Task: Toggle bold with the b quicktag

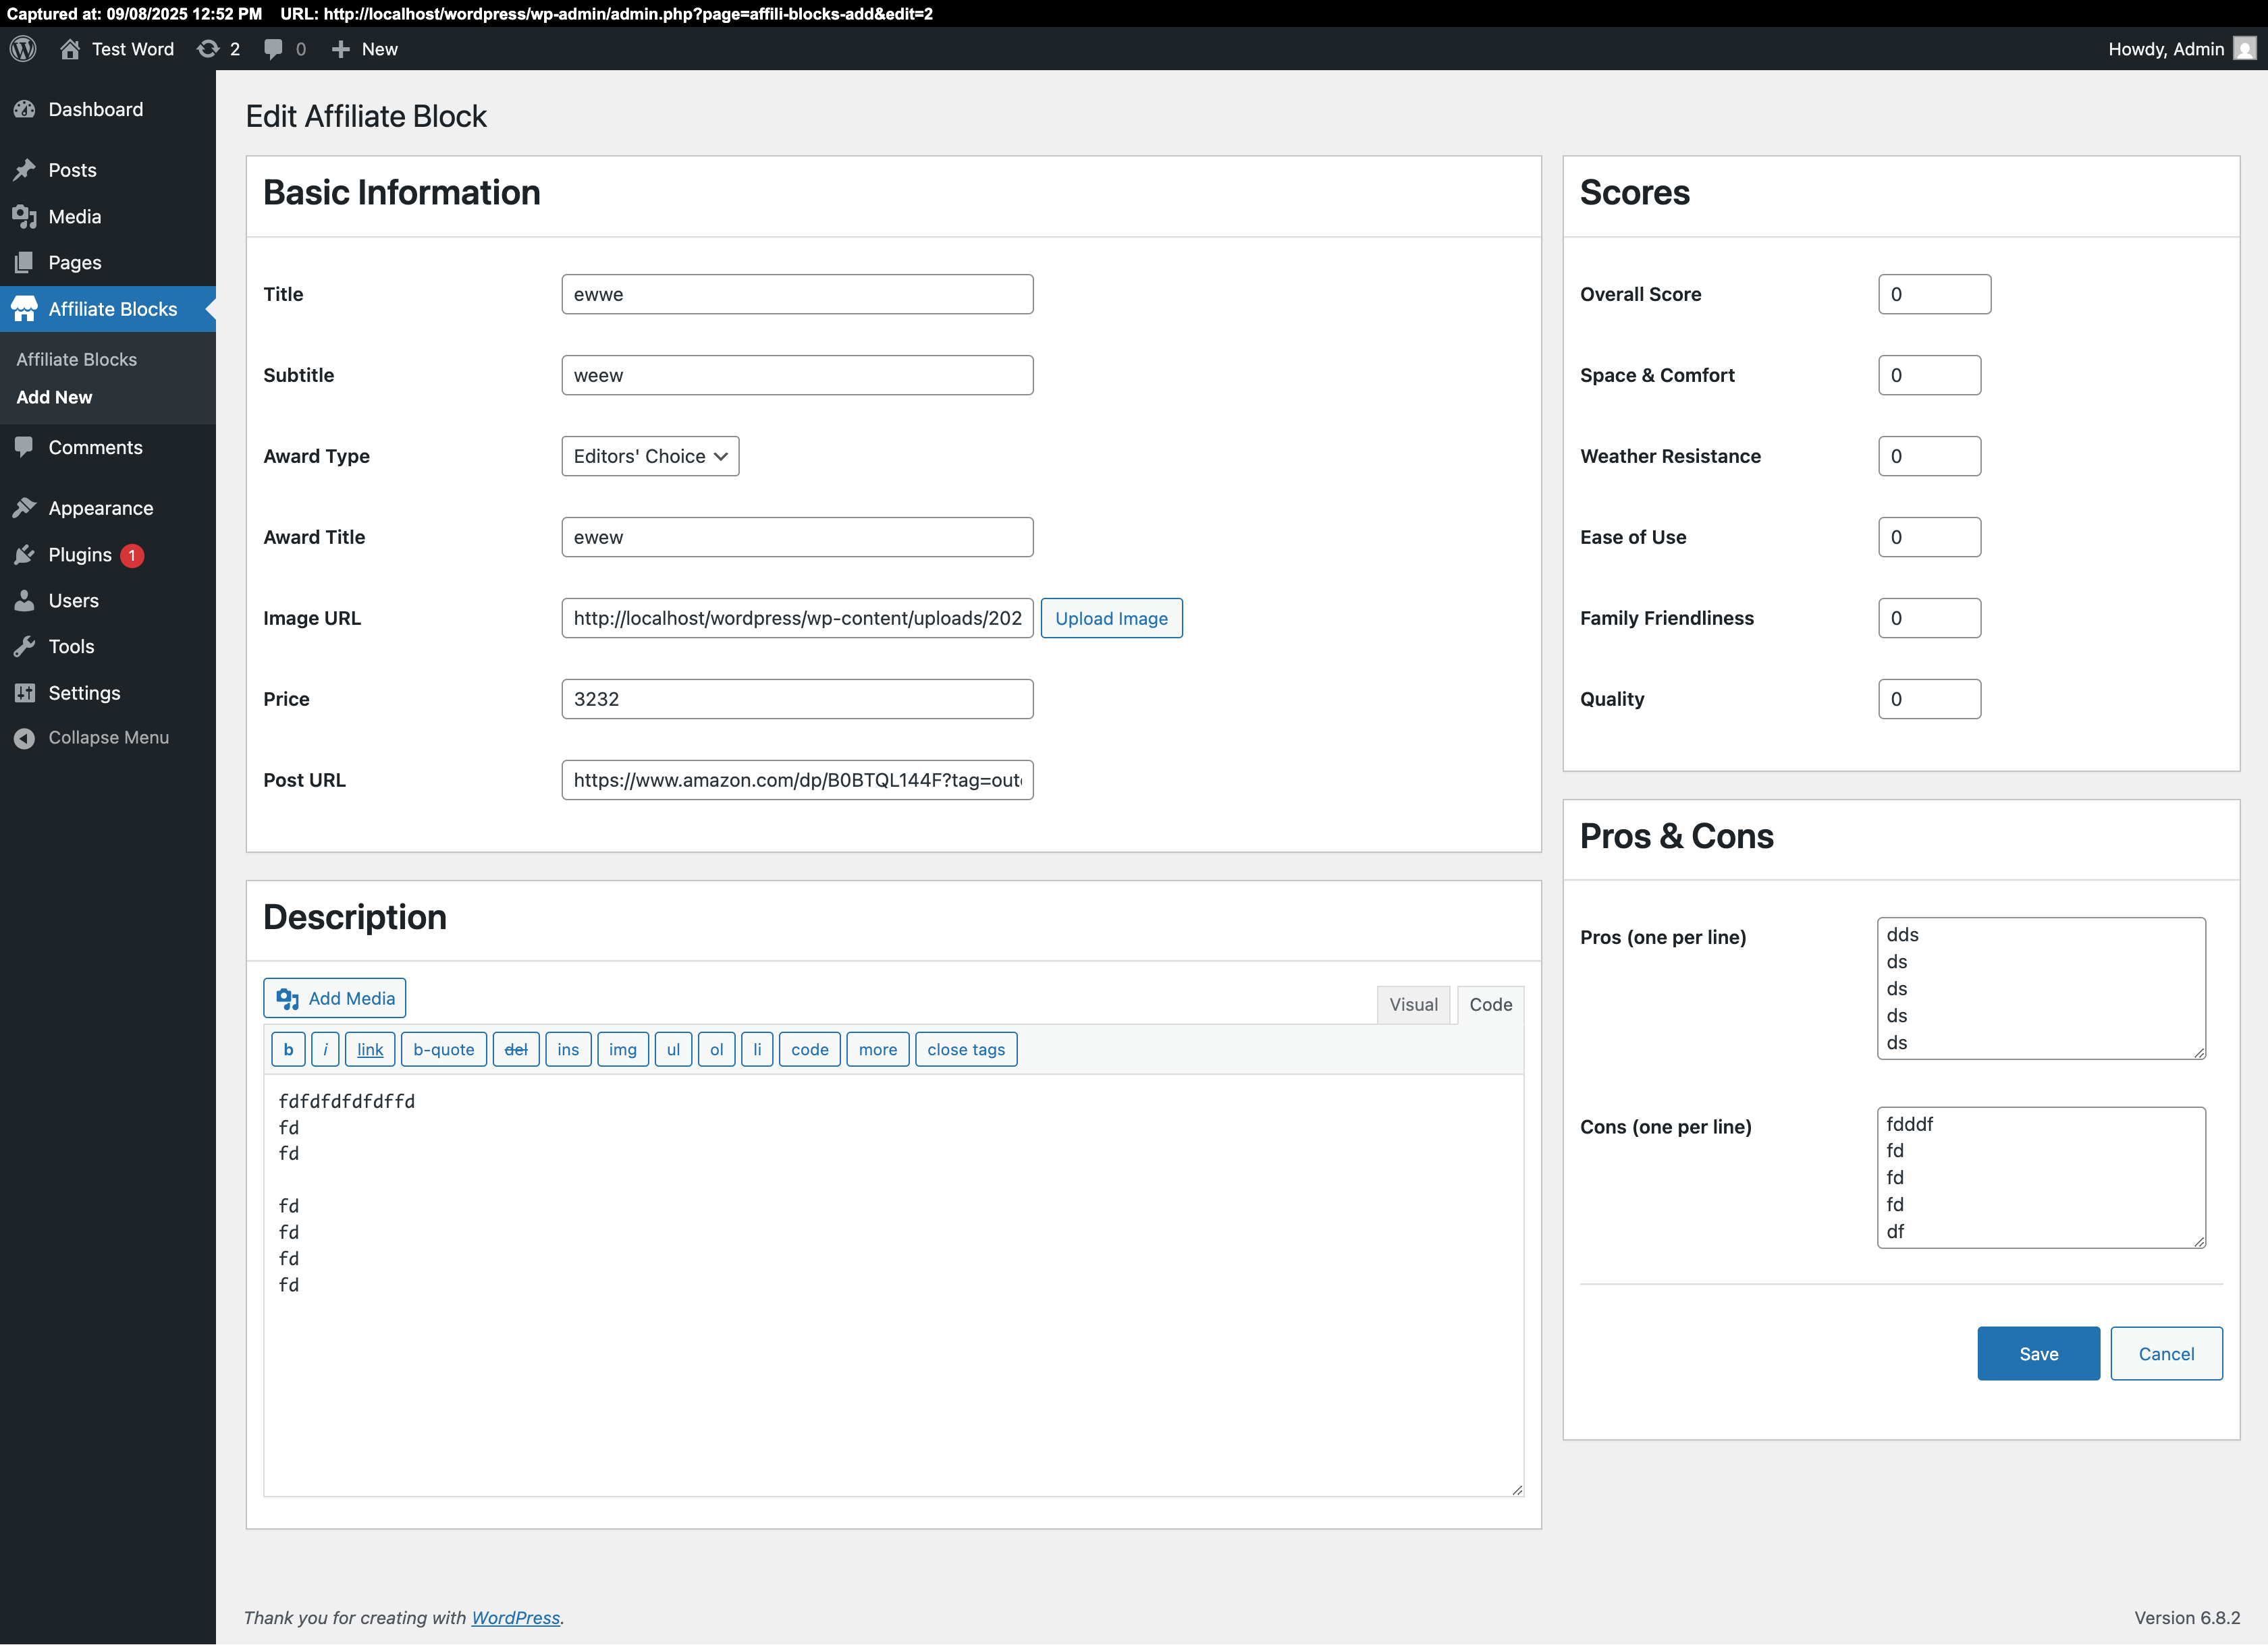Action: click(288, 1049)
